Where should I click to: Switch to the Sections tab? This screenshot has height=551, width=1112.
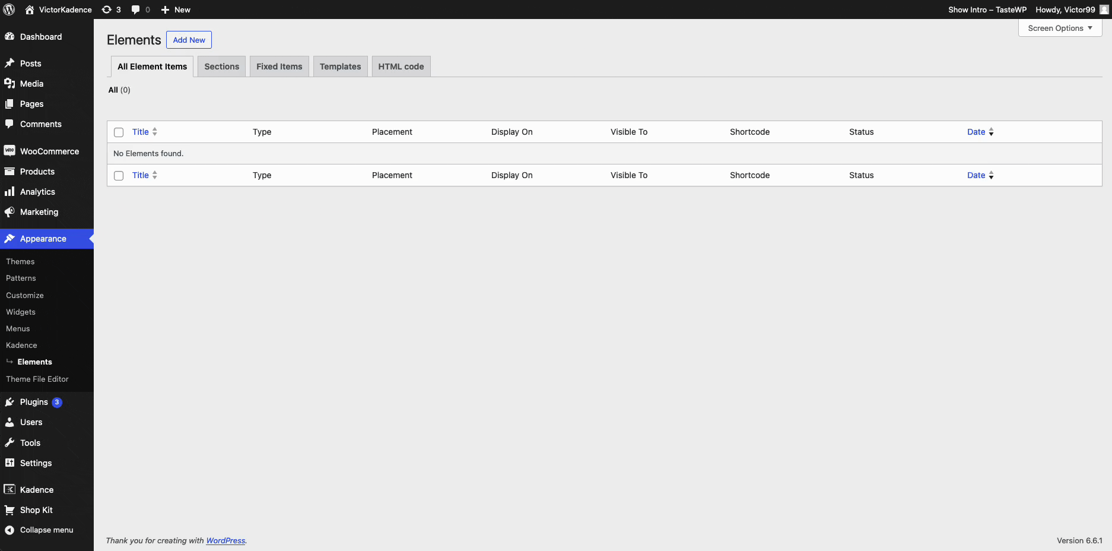[221, 66]
